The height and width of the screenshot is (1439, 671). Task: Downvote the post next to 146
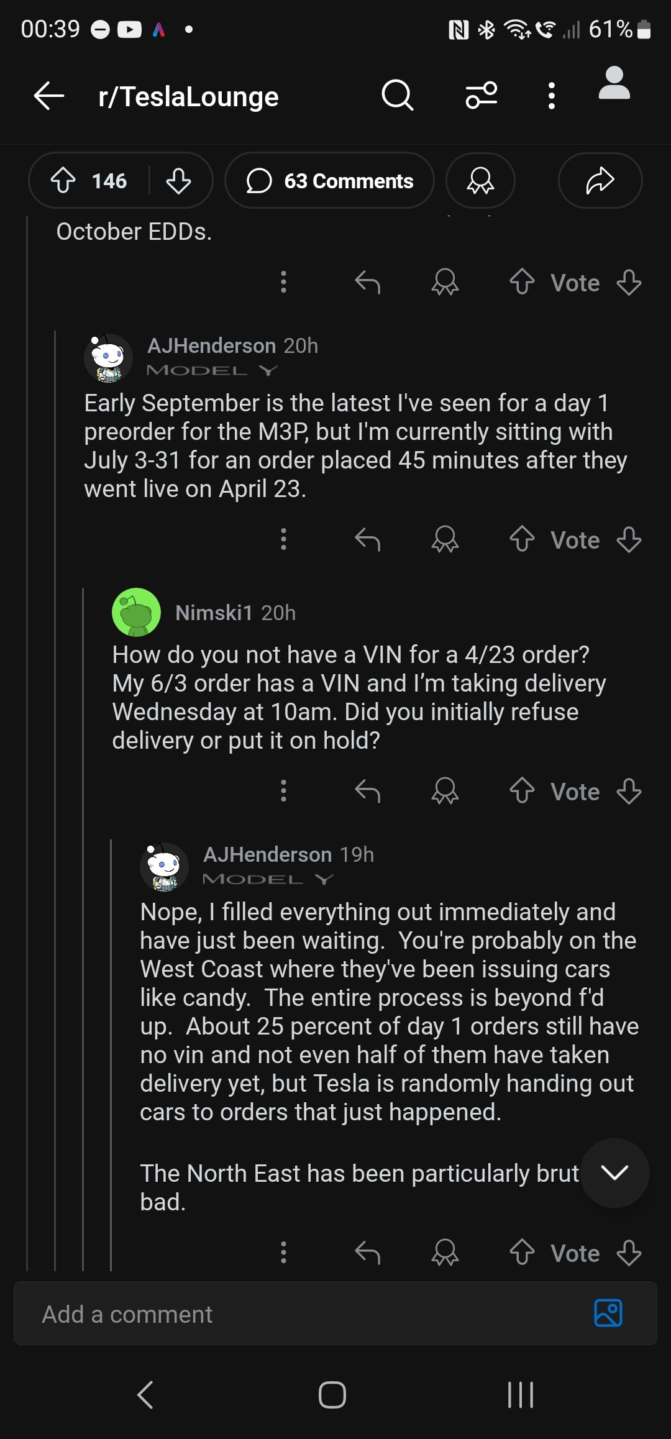(x=178, y=181)
